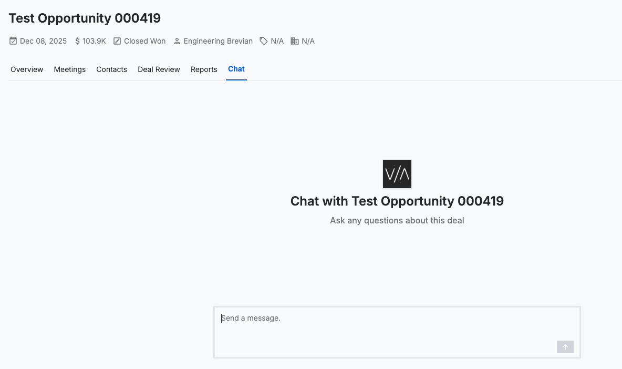
Task: Open the Deal Review tab
Action: pyautogui.click(x=159, y=69)
